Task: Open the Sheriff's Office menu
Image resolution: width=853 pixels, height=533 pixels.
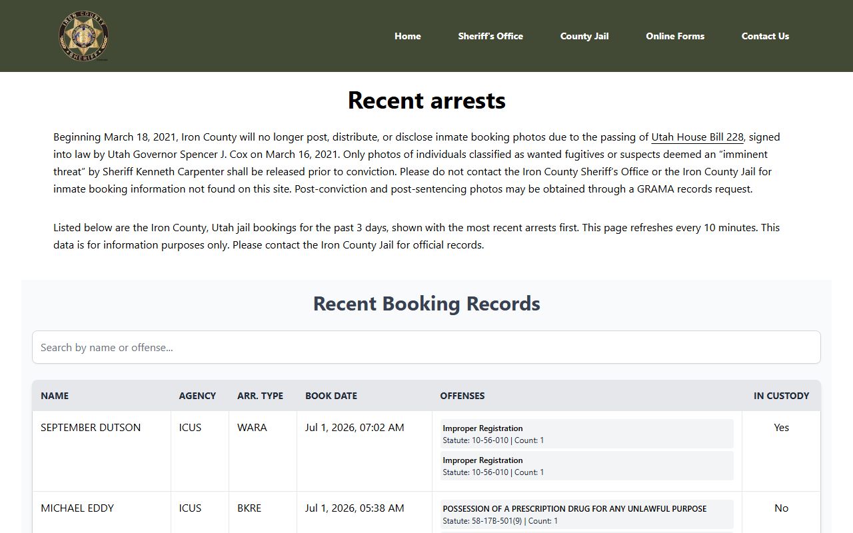Action: coord(490,36)
